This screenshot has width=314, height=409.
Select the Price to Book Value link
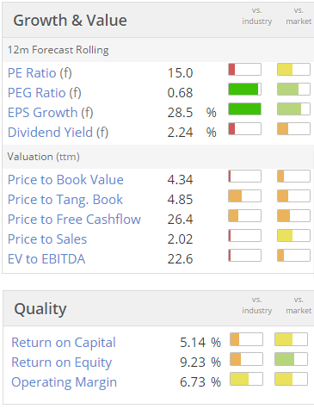pos(65,180)
